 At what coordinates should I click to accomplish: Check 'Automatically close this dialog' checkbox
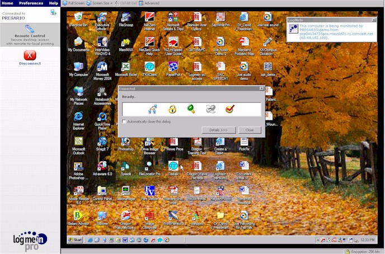coord(124,121)
